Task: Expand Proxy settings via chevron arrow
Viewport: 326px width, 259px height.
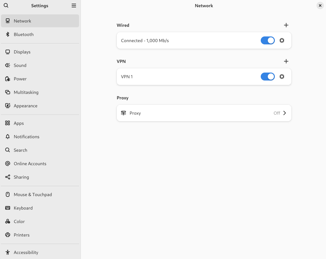Action: [x=285, y=113]
